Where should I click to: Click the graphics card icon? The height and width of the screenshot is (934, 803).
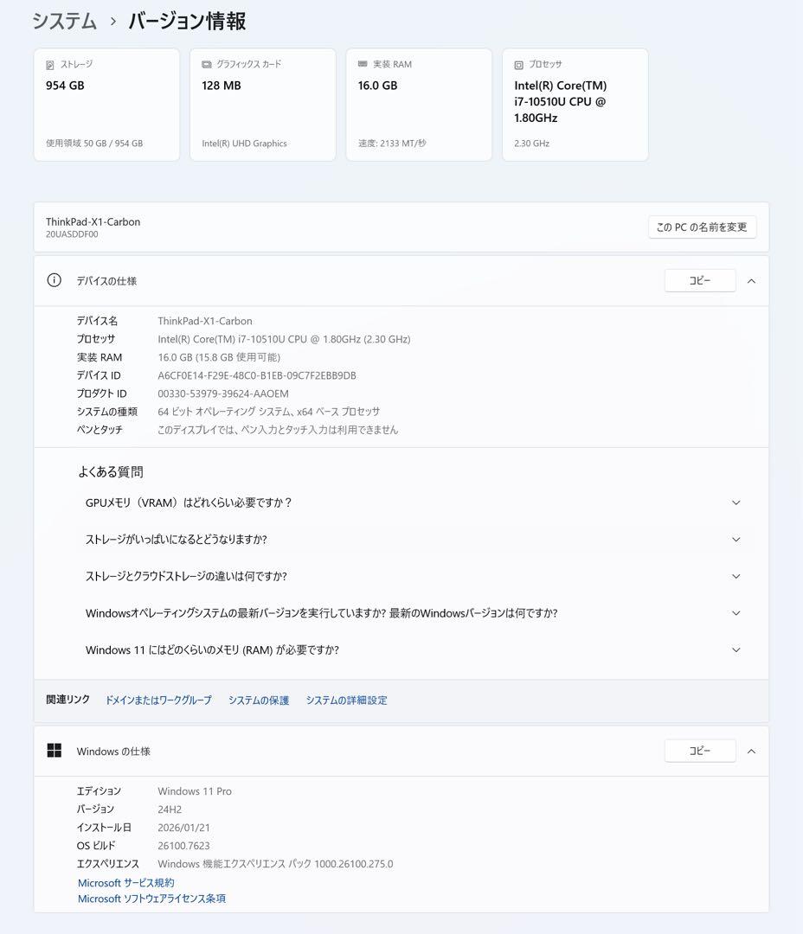tap(207, 65)
